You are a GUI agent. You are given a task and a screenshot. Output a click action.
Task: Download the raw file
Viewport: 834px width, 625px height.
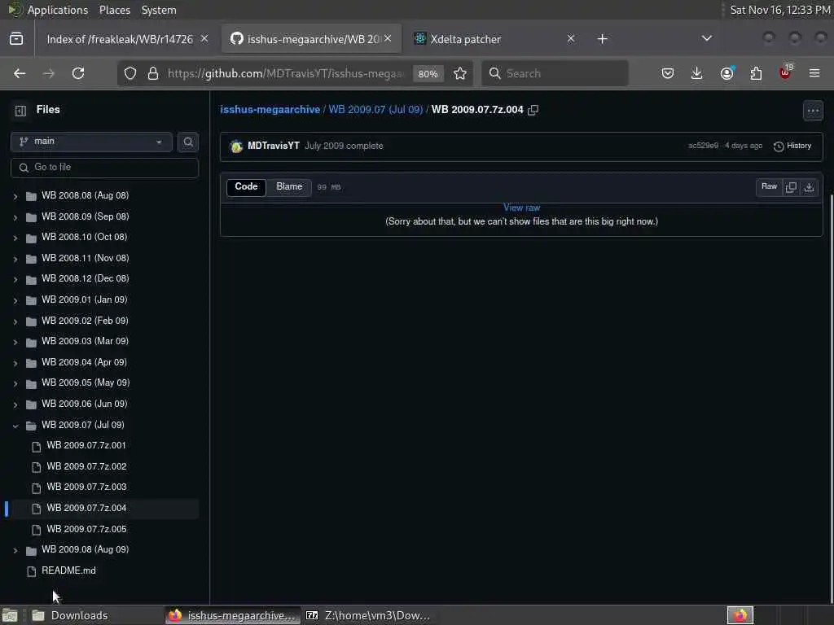pyautogui.click(x=809, y=187)
